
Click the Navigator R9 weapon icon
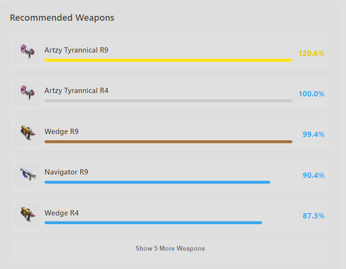pos(27,175)
